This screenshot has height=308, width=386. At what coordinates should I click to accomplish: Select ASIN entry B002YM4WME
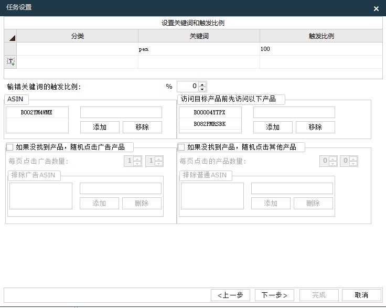click(37, 112)
